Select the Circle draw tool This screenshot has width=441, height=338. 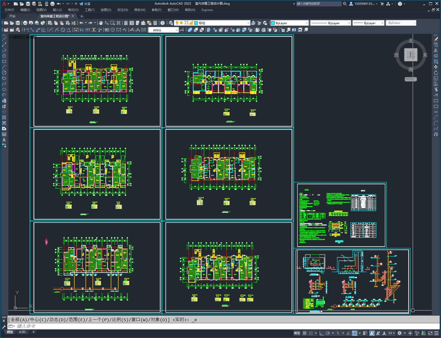coord(4,73)
